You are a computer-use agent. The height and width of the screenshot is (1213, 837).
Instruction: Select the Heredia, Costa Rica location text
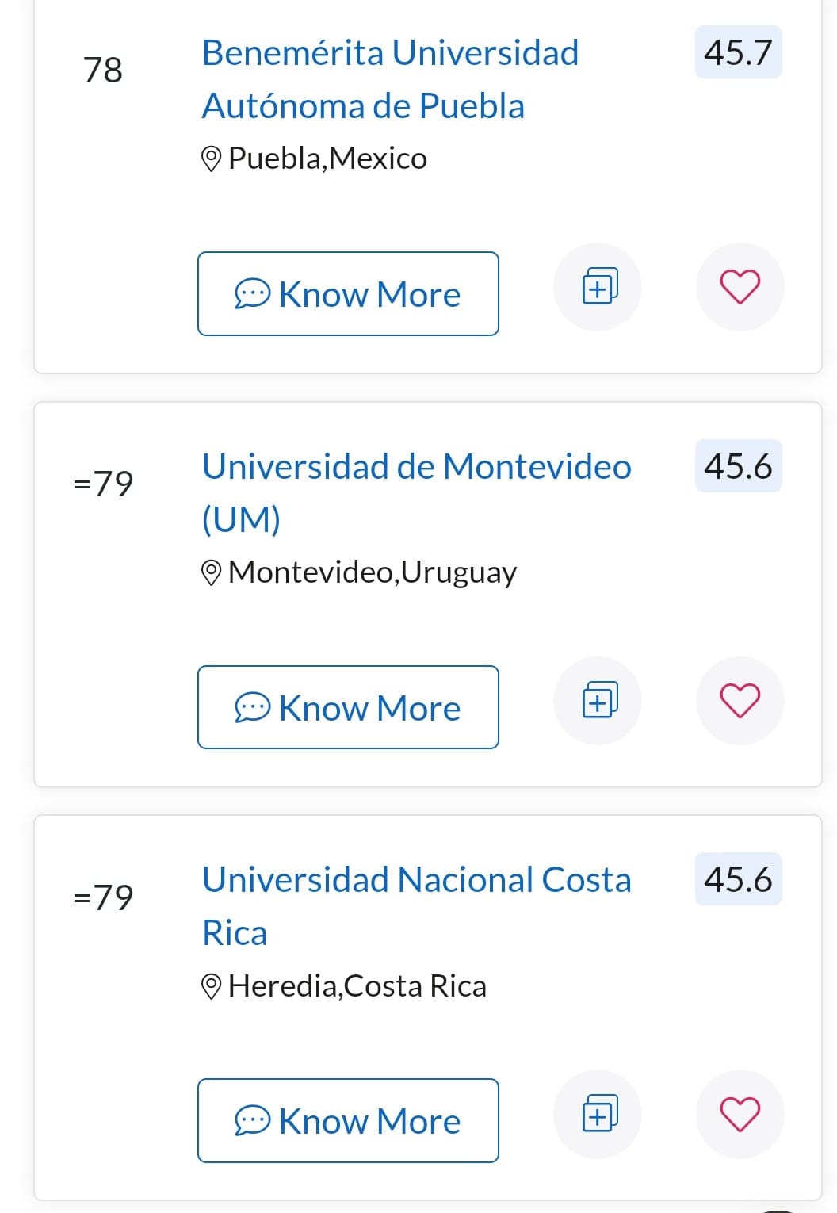357,986
